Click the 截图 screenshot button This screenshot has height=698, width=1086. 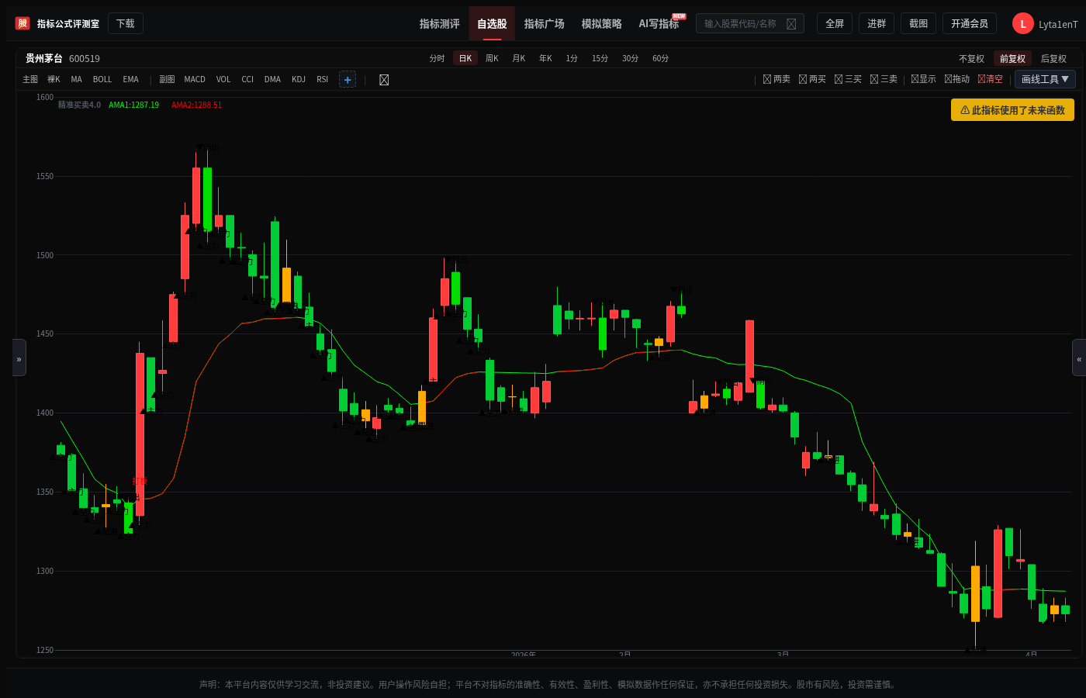point(918,23)
